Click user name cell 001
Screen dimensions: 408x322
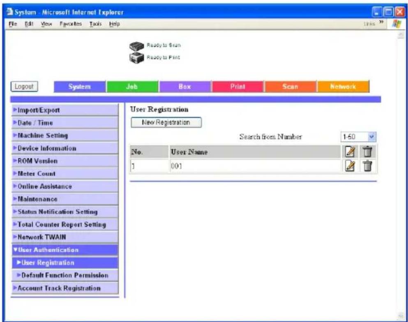click(x=255, y=166)
